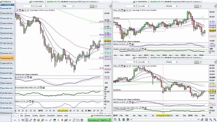Open MACD settings wrench in Daily chart
Image resolution: width=217 pixels, height=122 pixels.
click(x=25, y=77)
